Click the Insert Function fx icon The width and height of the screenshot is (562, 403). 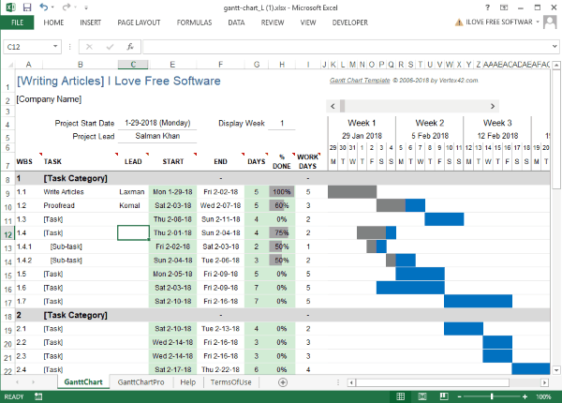[129, 46]
